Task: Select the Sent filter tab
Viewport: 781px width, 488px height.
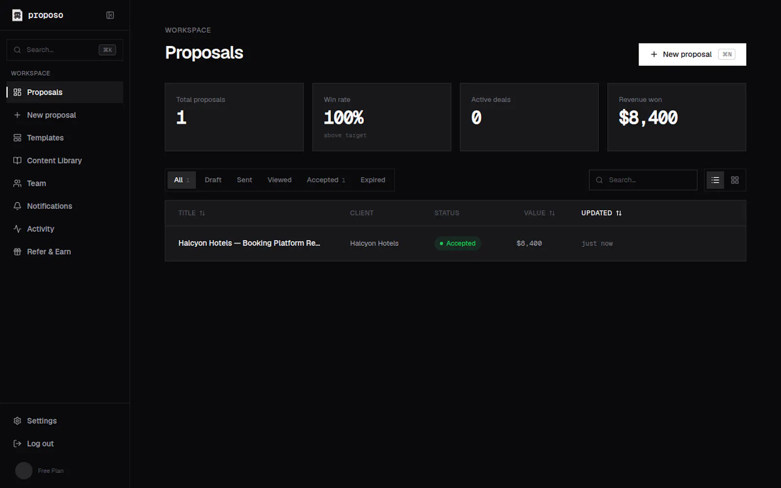Action: 245,180
